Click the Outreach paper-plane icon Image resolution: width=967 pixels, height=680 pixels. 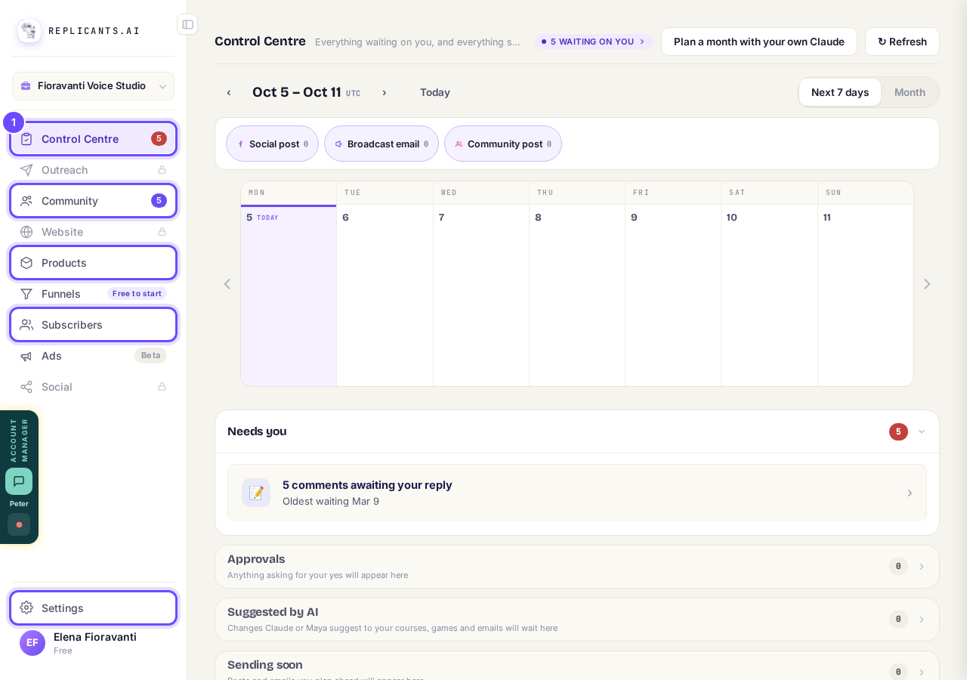[26, 170]
